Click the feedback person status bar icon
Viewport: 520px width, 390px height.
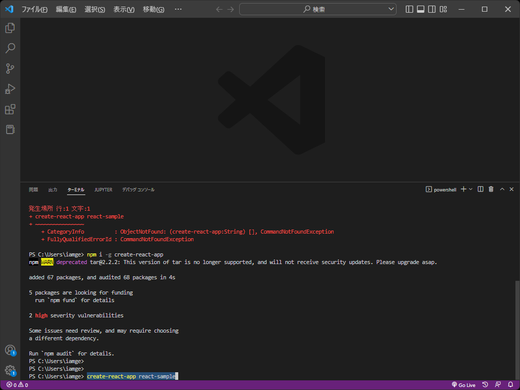coord(498,385)
